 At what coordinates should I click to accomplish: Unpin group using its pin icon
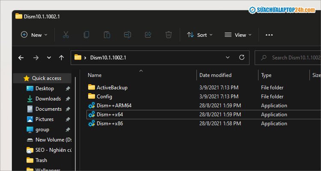tap(68, 130)
